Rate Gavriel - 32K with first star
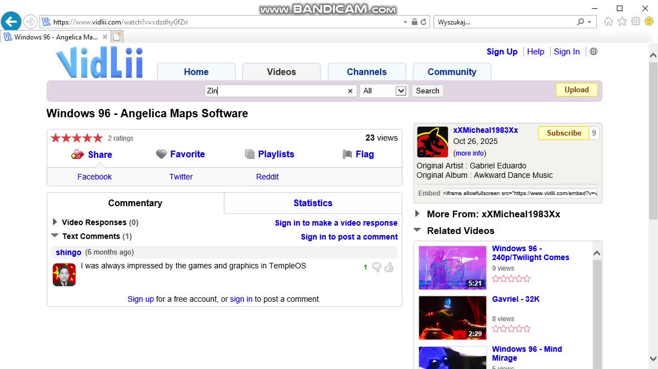Screen dimensions: 658x369 pos(496,328)
